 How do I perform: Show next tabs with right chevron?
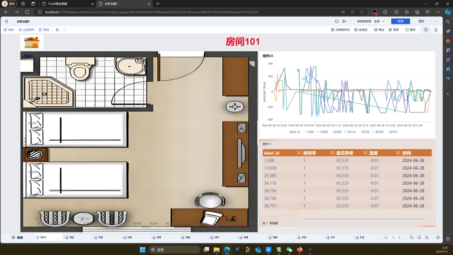(x=399, y=237)
